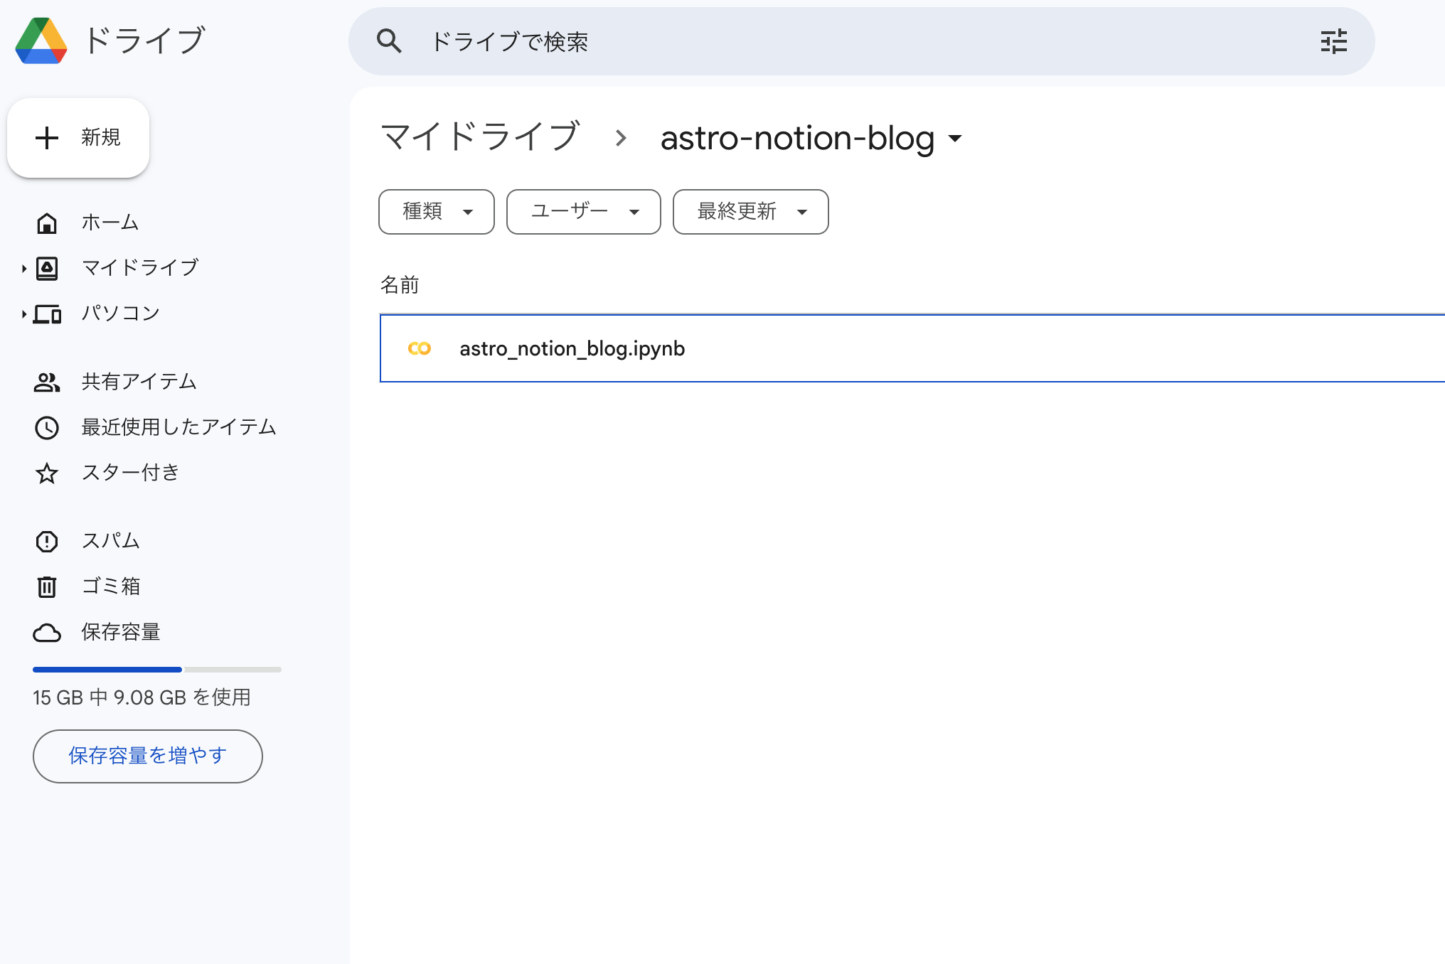Click the storage usage progress bar

(157, 670)
